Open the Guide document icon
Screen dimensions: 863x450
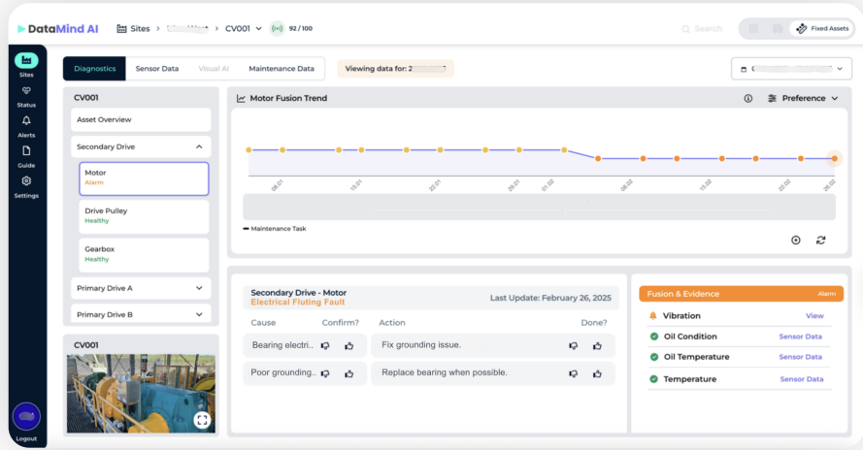26,152
